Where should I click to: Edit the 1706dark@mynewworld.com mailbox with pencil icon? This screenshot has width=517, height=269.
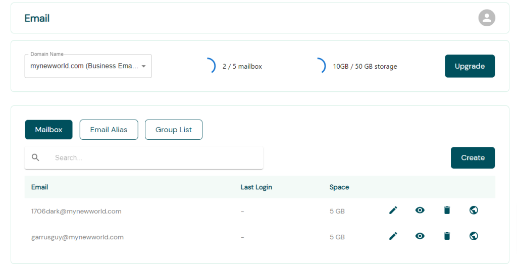[x=393, y=210]
